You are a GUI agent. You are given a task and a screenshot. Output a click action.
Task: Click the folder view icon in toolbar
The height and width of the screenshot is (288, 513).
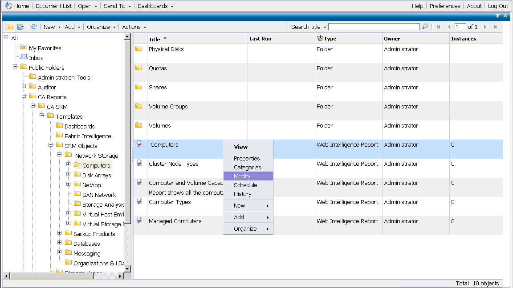point(10,27)
